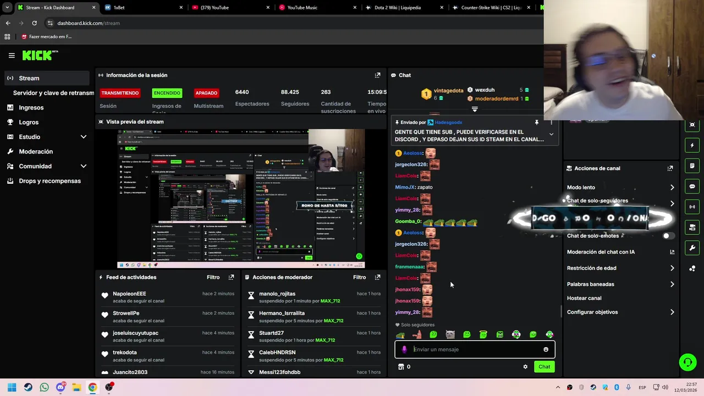This screenshot has width=704, height=396.
Task: Switch to the 1xBet browser tab
Action: point(143,8)
